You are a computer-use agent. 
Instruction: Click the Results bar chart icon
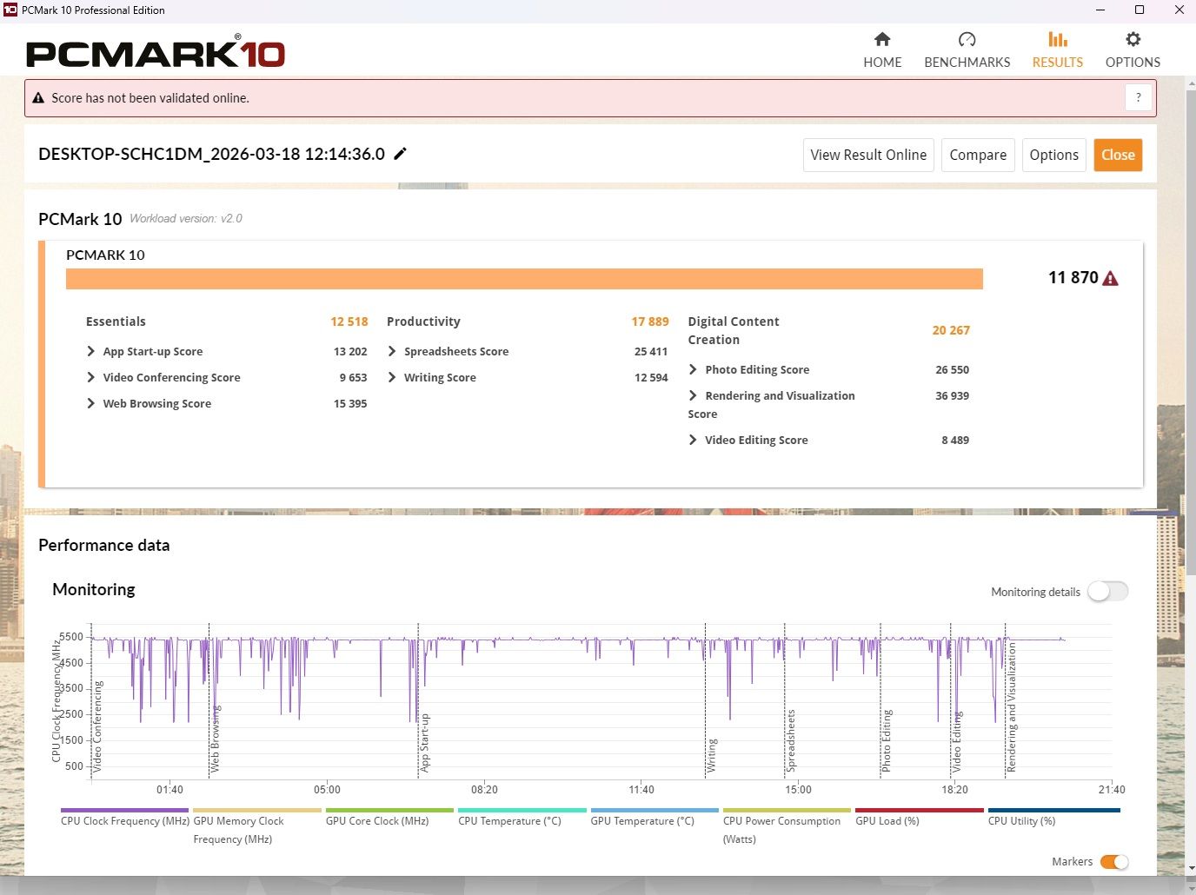point(1057,39)
